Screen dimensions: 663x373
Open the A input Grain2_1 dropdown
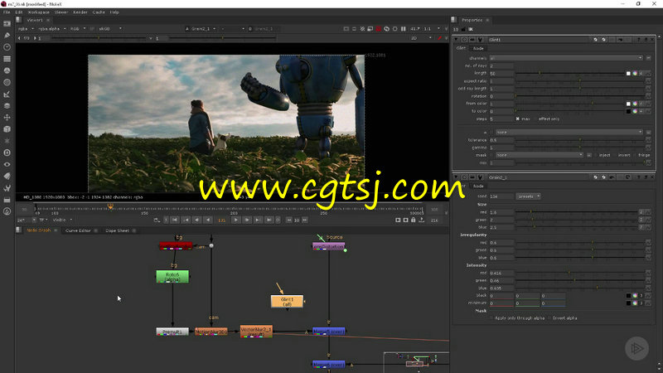(x=202, y=29)
